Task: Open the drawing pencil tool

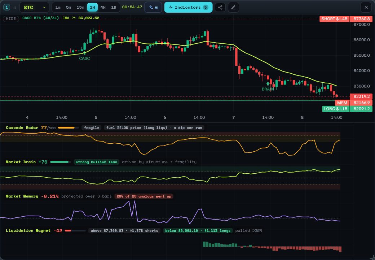Action: pyautogui.click(x=233, y=8)
